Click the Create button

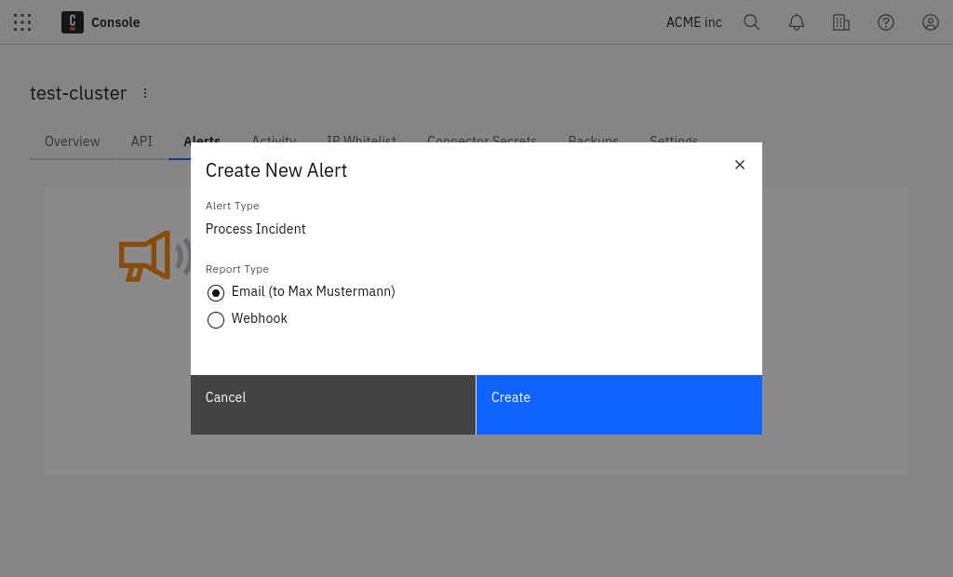(x=619, y=404)
